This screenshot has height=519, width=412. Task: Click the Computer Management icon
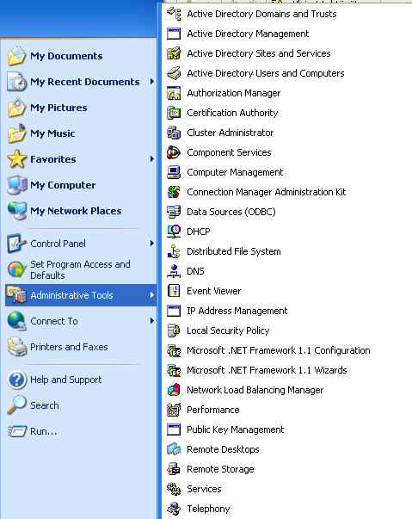point(174,172)
